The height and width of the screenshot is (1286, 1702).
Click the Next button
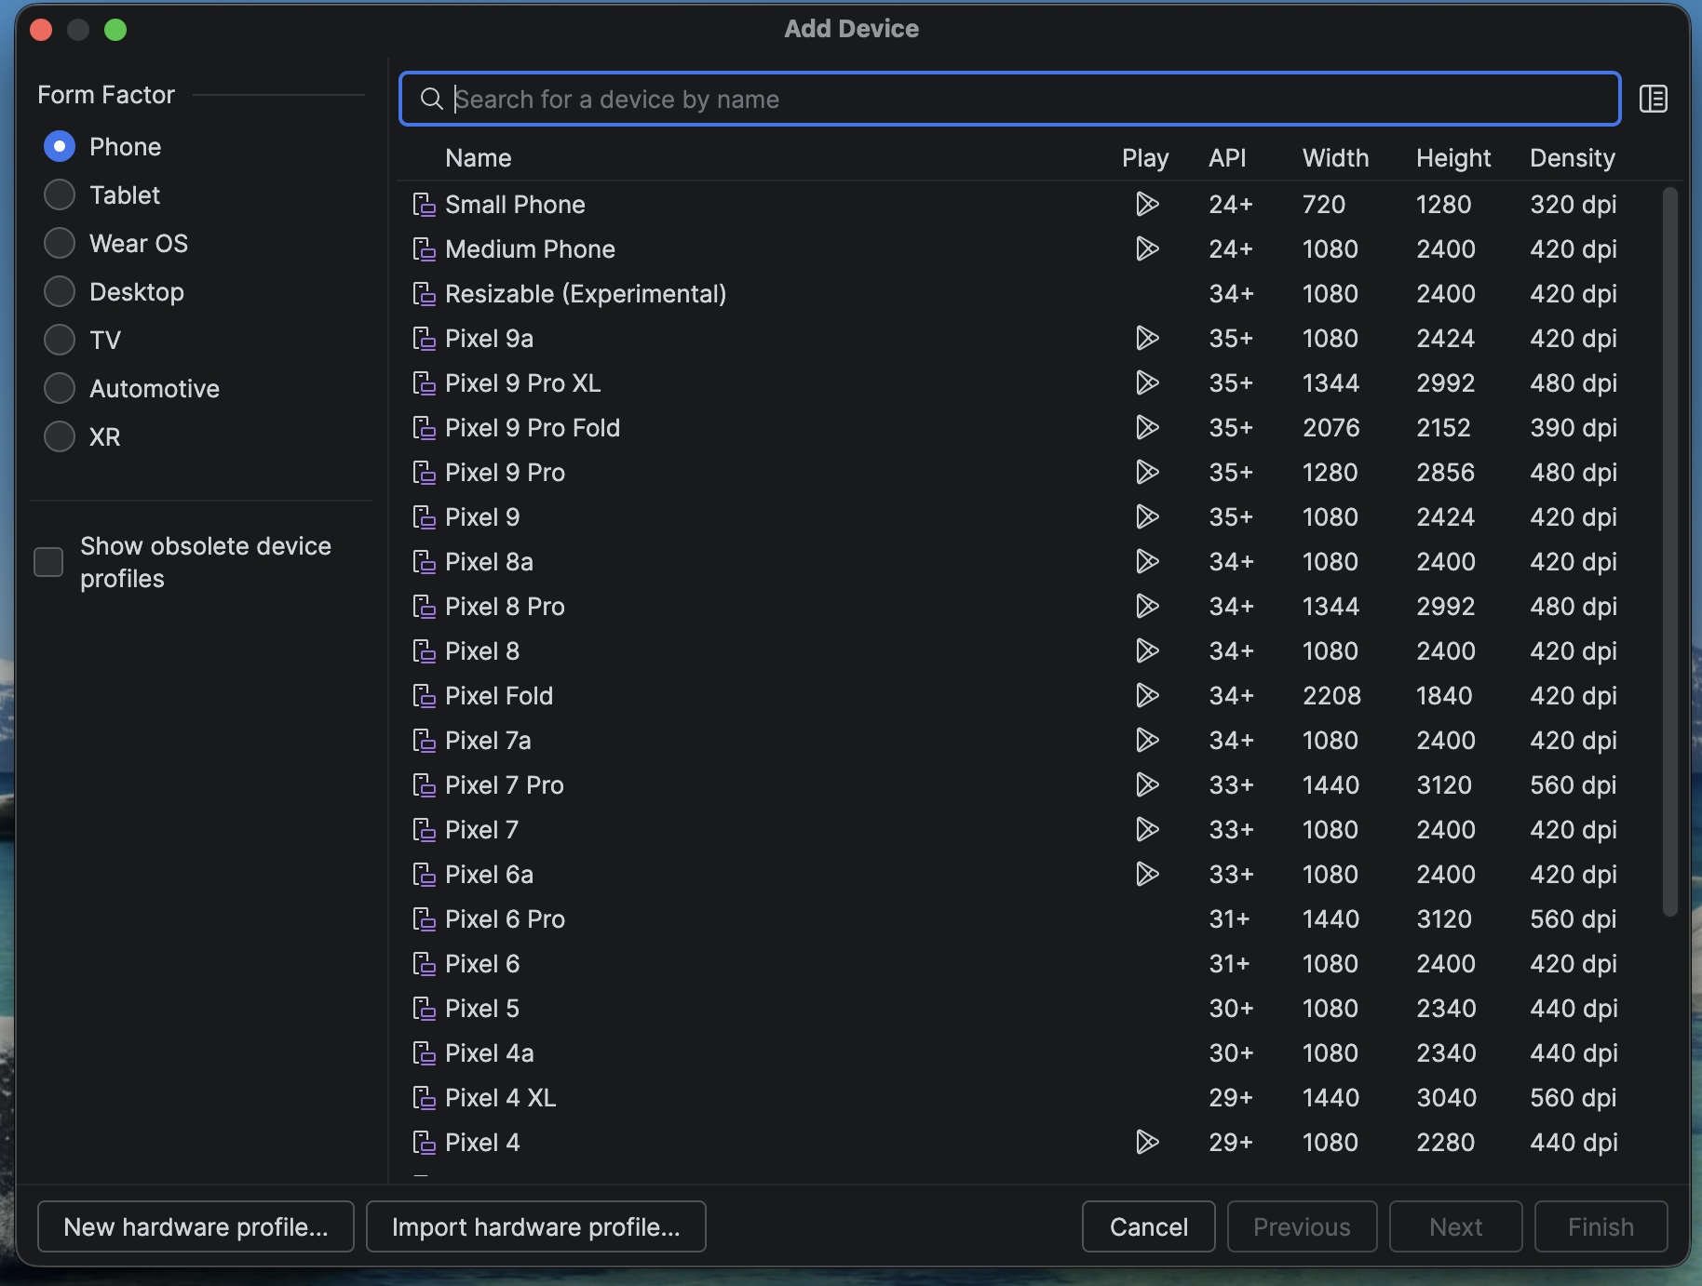pyautogui.click(x=1455, y=1226)
